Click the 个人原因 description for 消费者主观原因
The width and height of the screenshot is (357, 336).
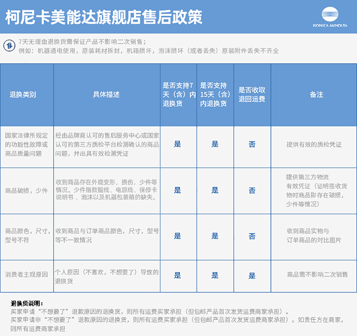107,276
